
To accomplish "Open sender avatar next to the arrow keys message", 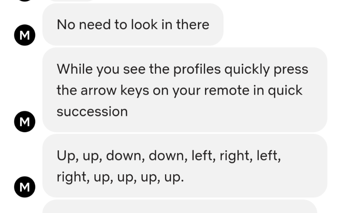I will point(25,122).
